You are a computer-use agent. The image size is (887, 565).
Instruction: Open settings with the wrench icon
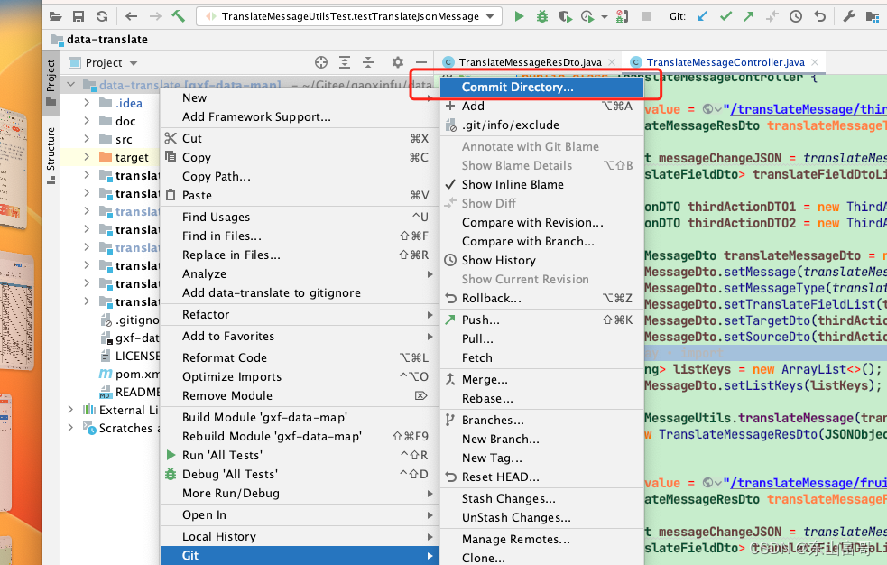pos(849,16)
